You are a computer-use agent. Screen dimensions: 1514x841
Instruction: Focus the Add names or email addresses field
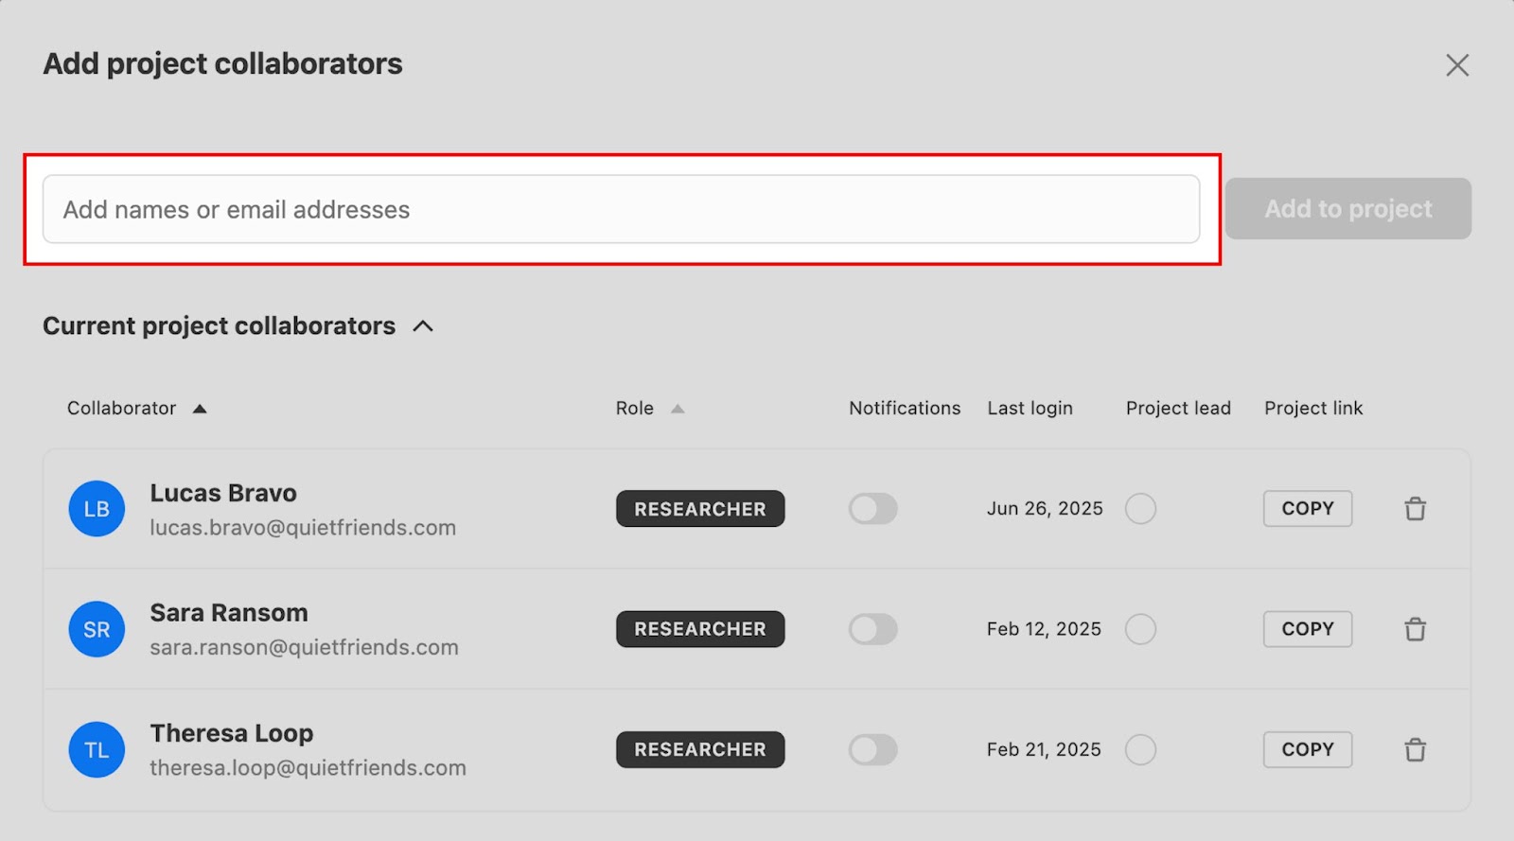click(x=621, y=209)
